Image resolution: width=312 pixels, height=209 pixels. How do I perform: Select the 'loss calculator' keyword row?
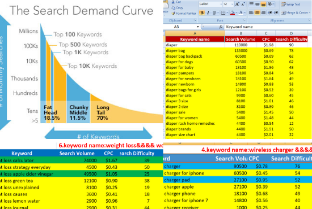coord(81,160)
